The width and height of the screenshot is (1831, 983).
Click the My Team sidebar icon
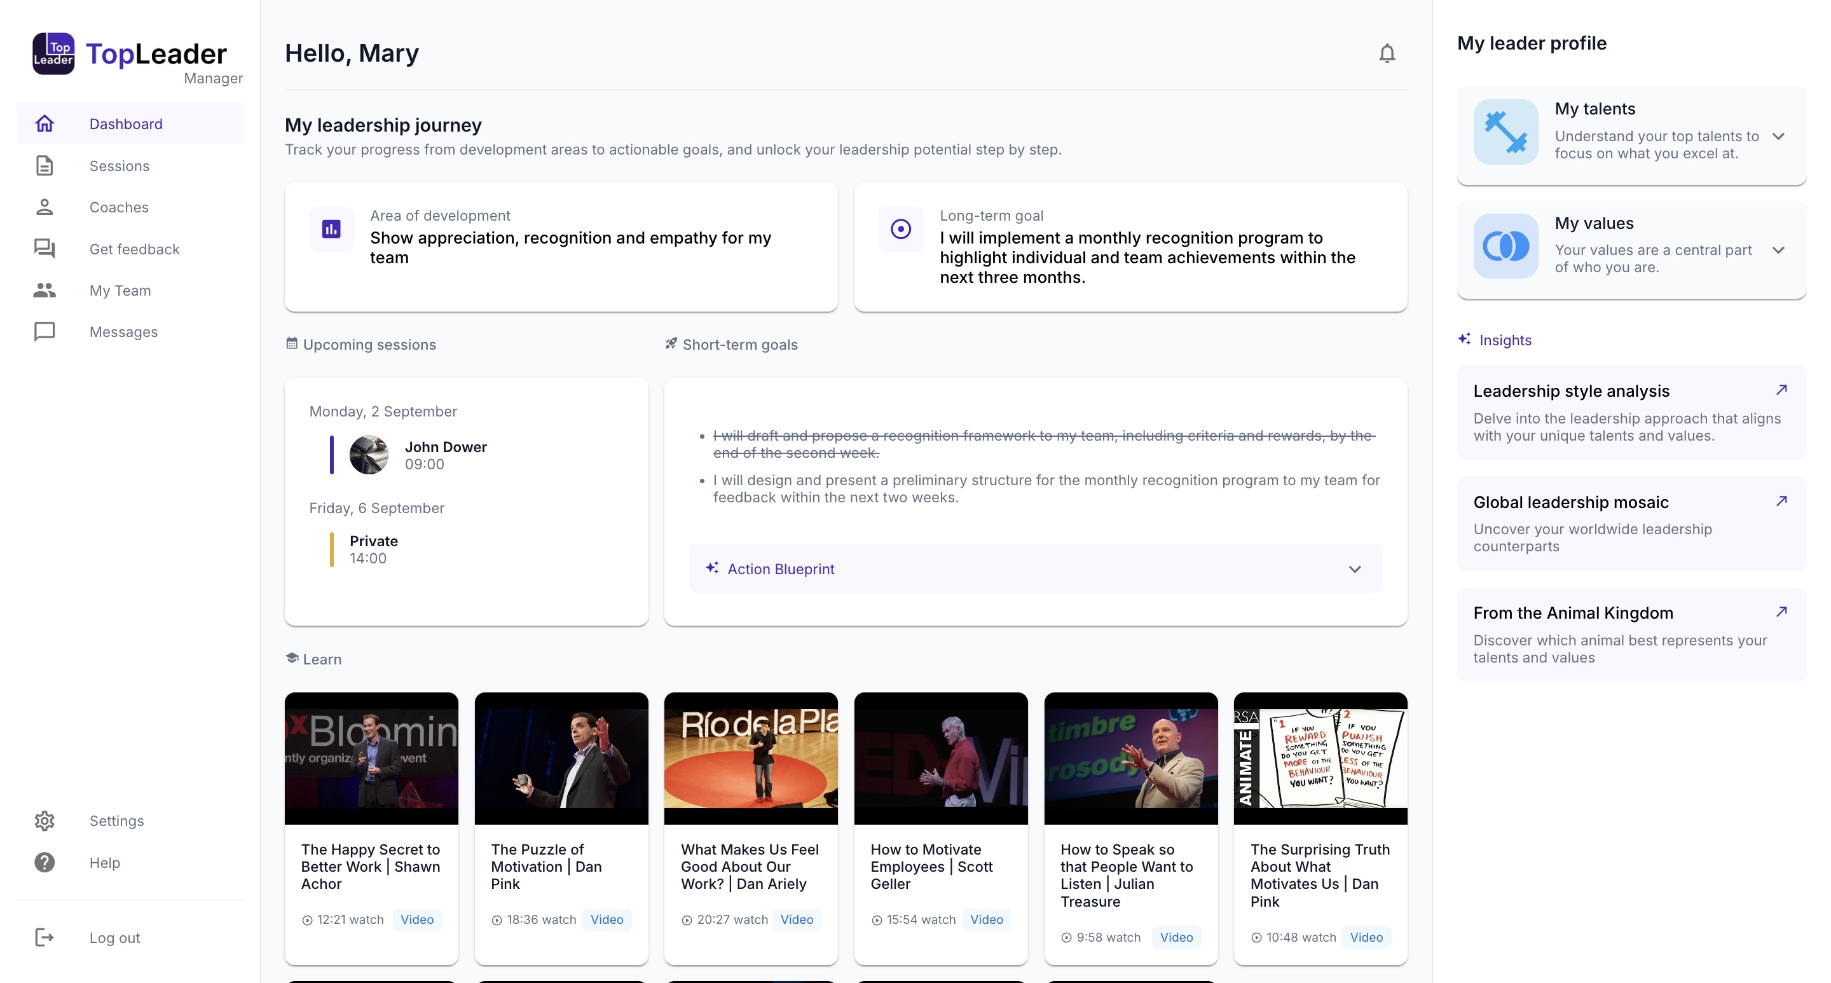click(x=44, y=291)
